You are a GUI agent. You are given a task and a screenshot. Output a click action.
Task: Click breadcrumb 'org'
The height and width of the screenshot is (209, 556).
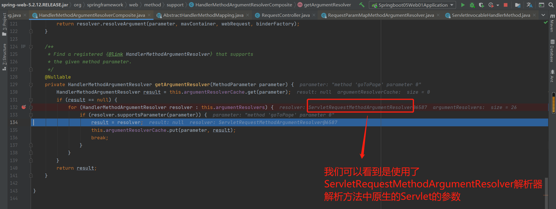coord(78,5)
